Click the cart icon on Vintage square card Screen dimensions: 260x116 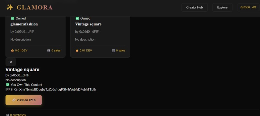click(x=114, y=50)
